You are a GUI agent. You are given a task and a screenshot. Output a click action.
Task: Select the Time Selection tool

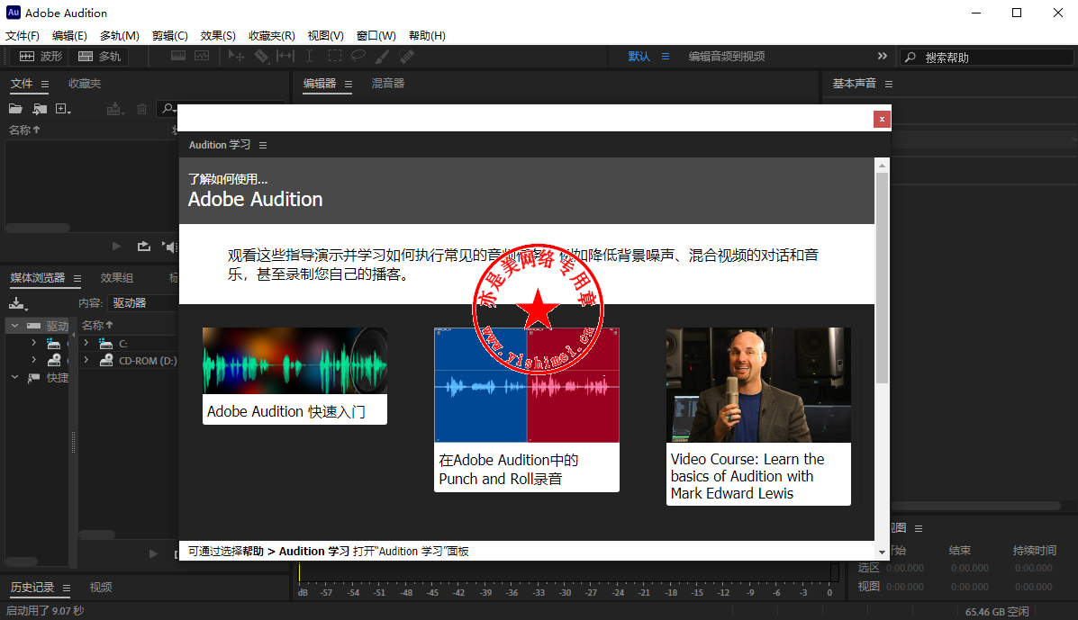[310, 57]
